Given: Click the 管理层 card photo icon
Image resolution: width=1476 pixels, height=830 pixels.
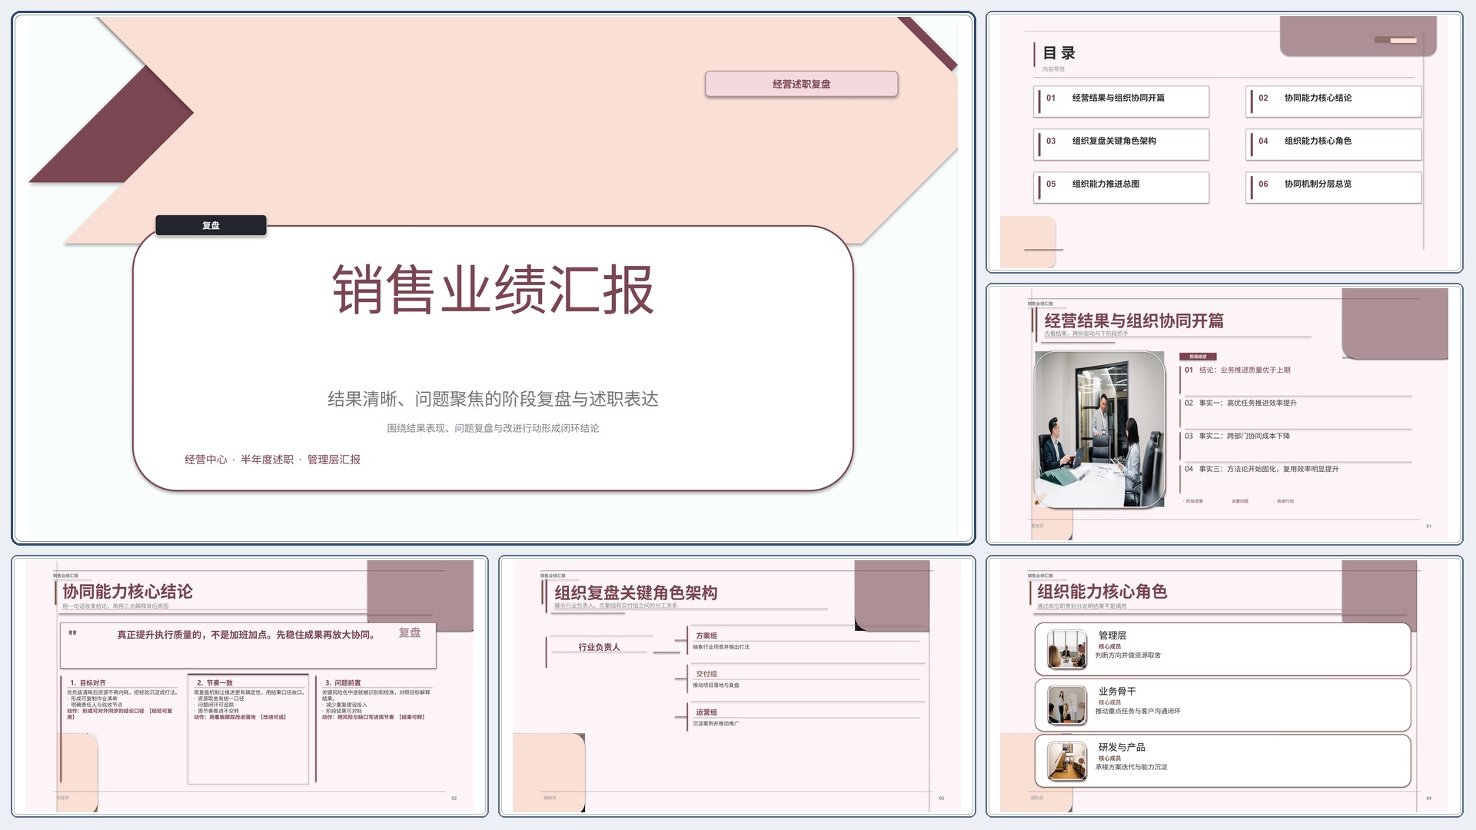Looking at the screenshot, I should 1067,649.
